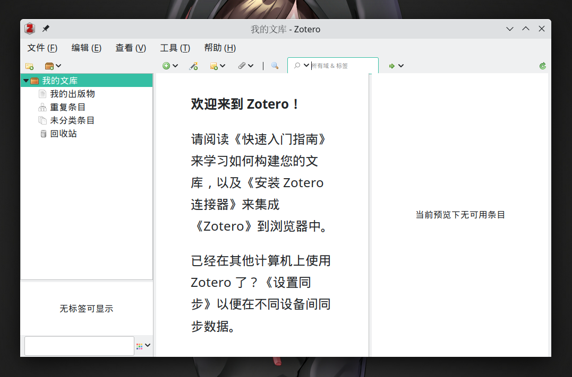Open the 查看 (V) menu
This screenshot has width=572, height=377.
click(131, 48)
